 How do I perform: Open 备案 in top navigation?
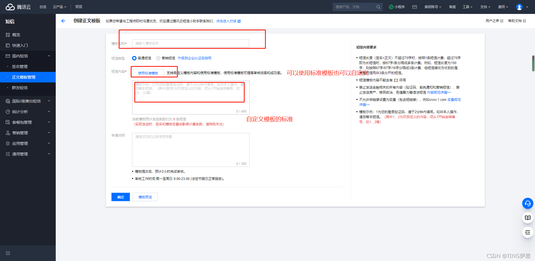point(453,7)
